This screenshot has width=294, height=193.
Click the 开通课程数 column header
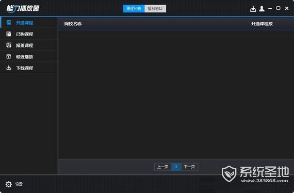pos(262,24)
